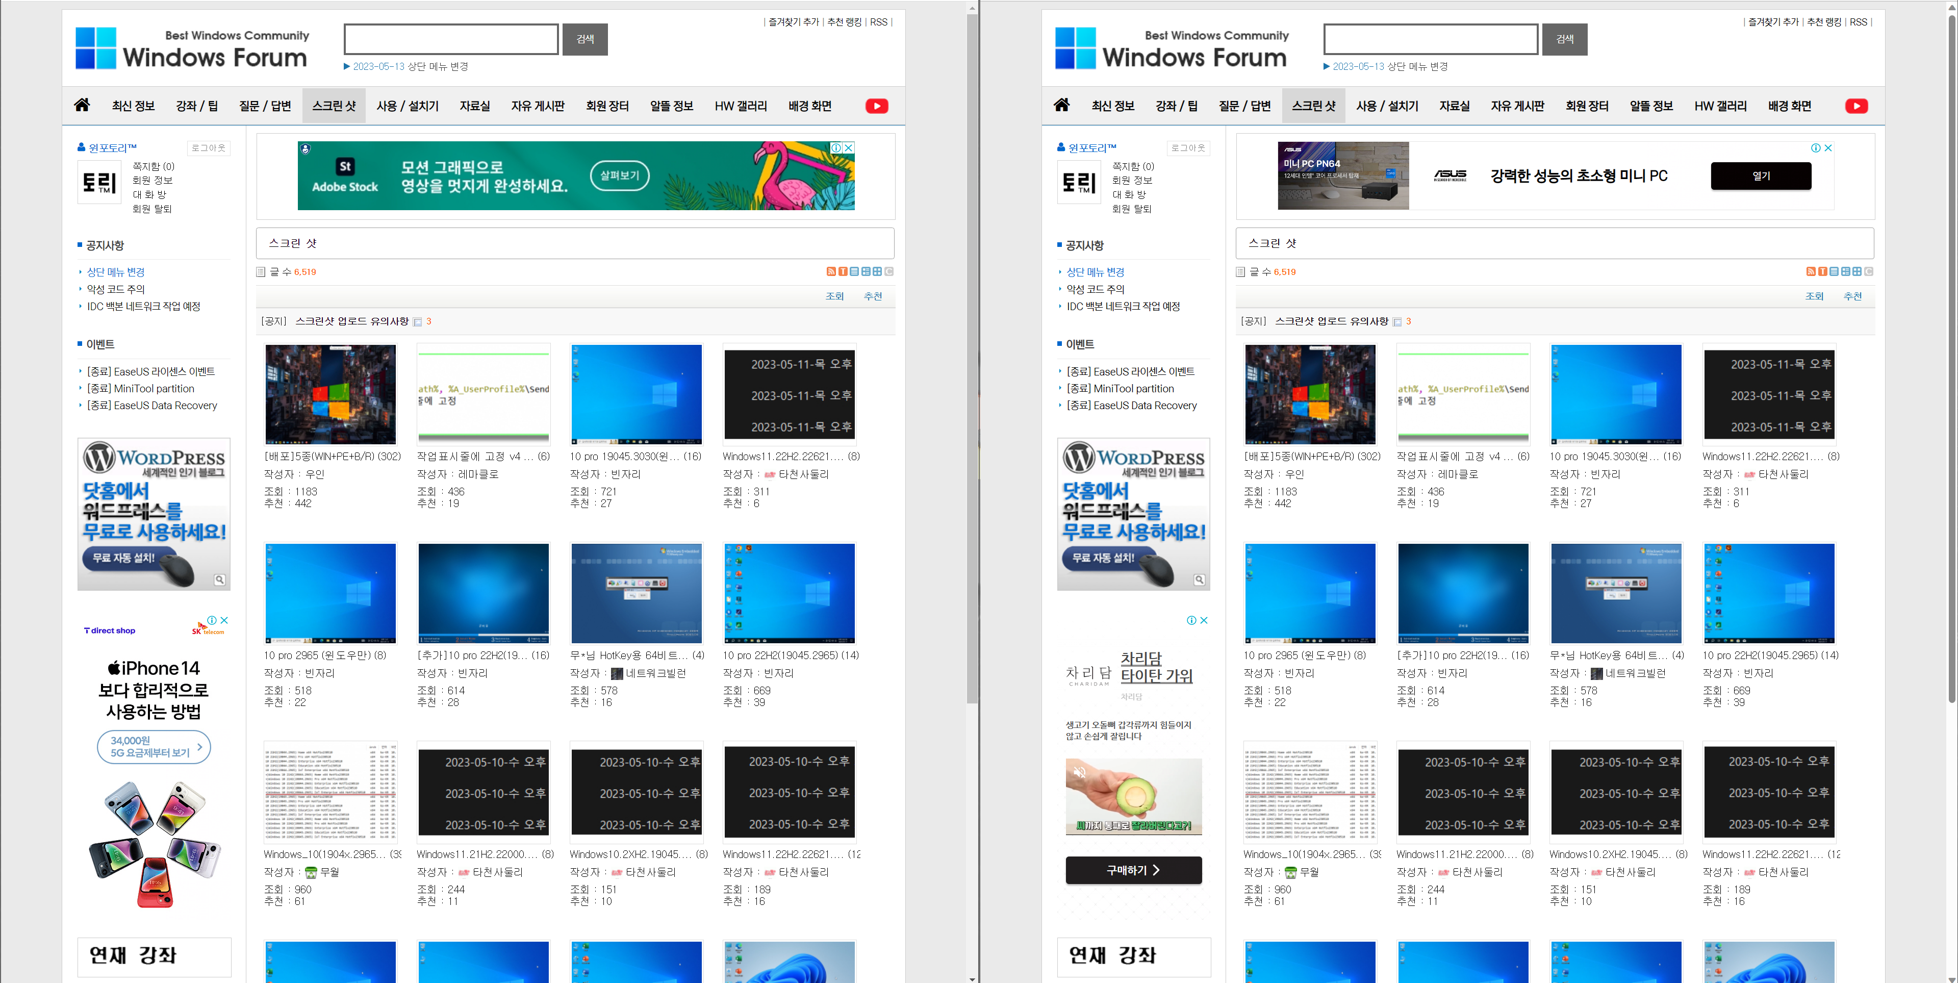Close ASUS mini PC ad in right window
This screenshot has width=1958, height=983.
tap(1828, 147)
